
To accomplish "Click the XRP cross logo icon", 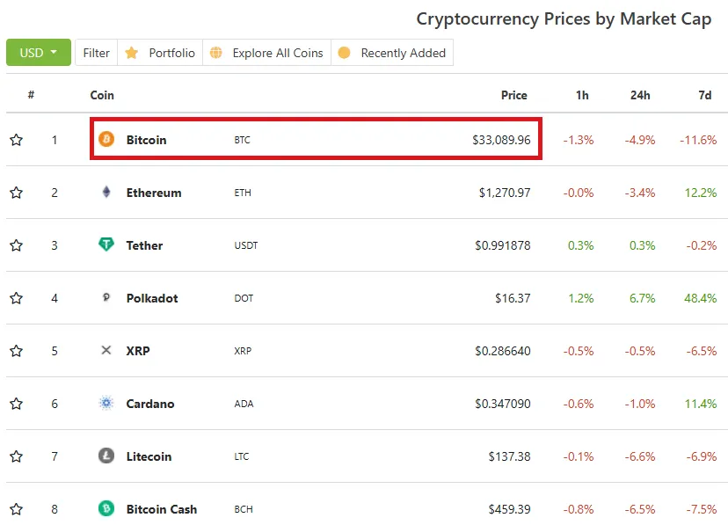I will (x=106, y=350).
